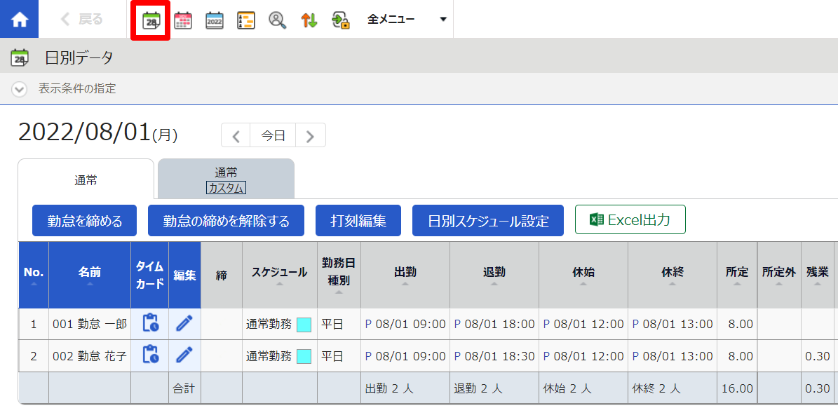
Task: Edit pencil icon for 勤怠 花子
Action: coord(184,355)
